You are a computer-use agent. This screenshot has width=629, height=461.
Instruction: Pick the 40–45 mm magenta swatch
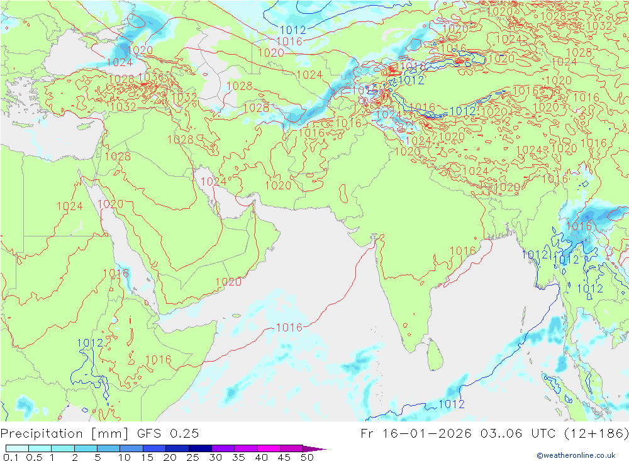pos(269,448)
